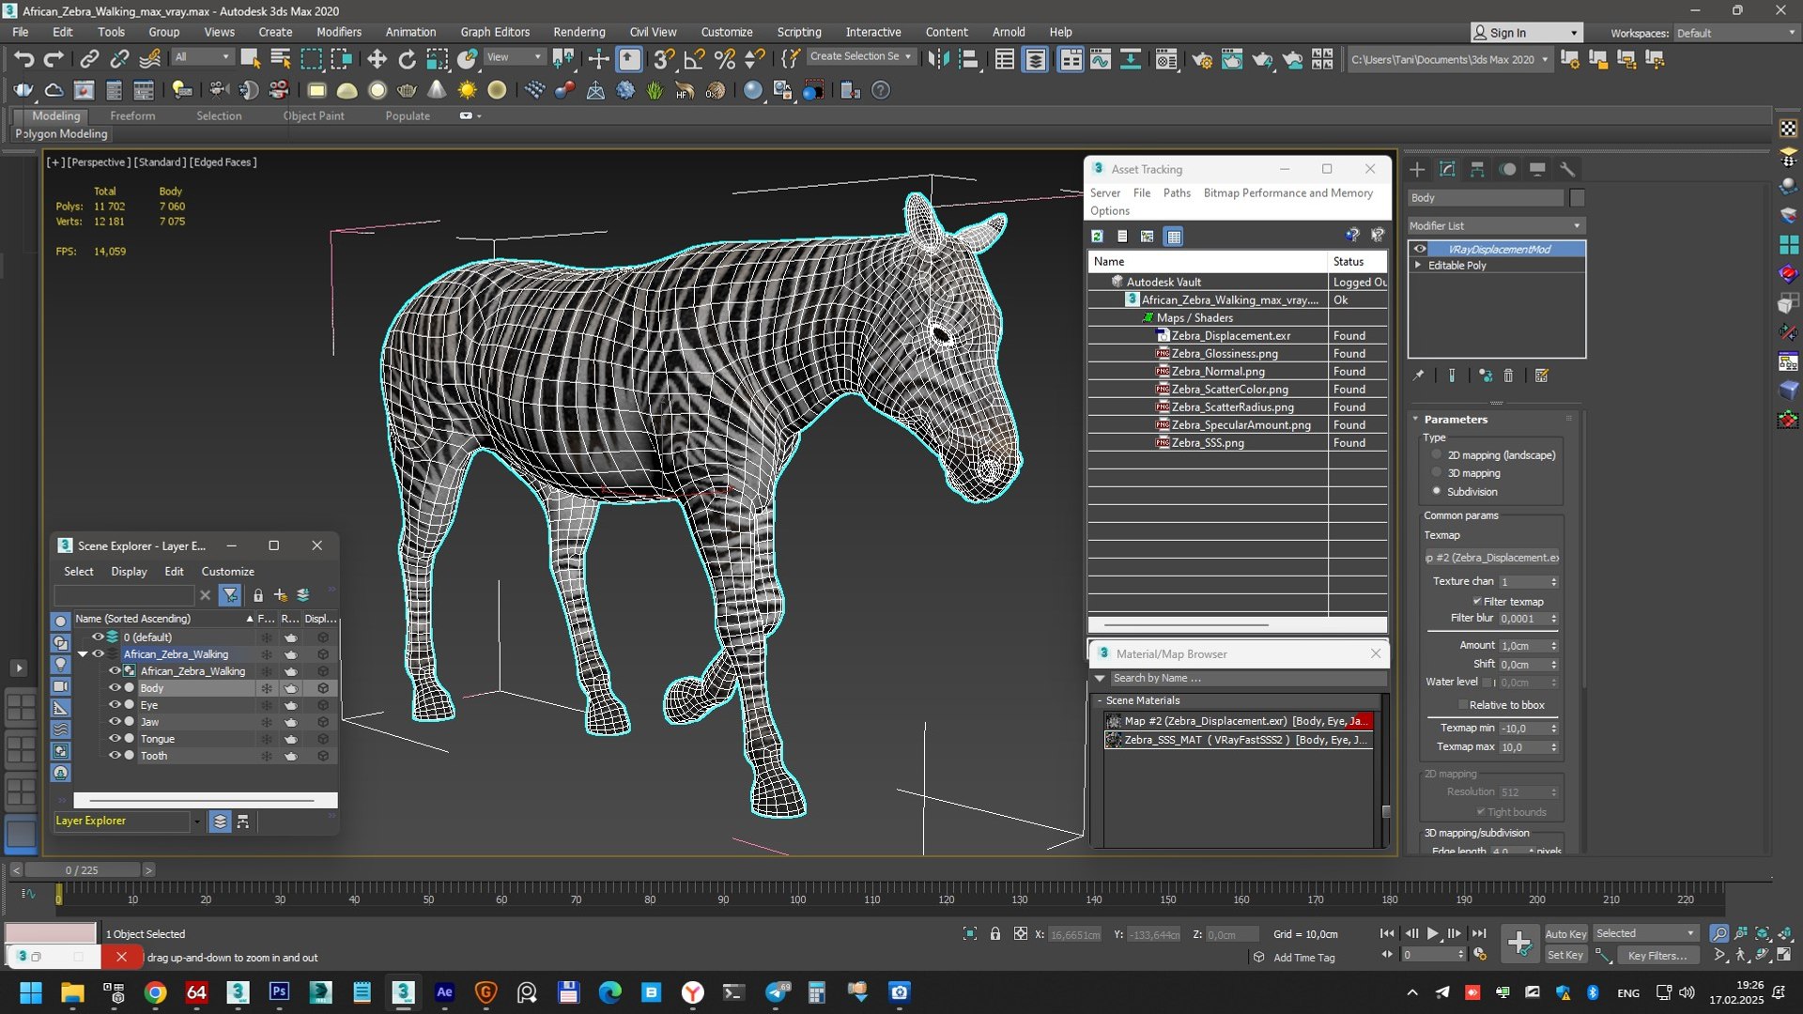Open the Rendering menu
1803x1014 pixels.
click(578, 32)
